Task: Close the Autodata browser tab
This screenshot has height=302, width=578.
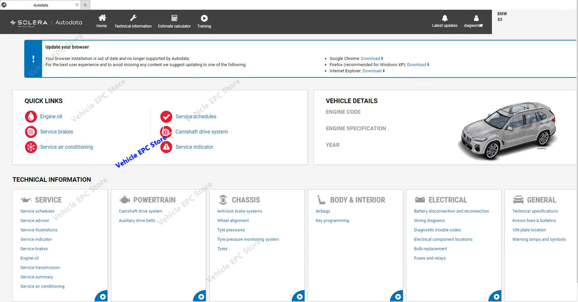Action: (77, 5)
